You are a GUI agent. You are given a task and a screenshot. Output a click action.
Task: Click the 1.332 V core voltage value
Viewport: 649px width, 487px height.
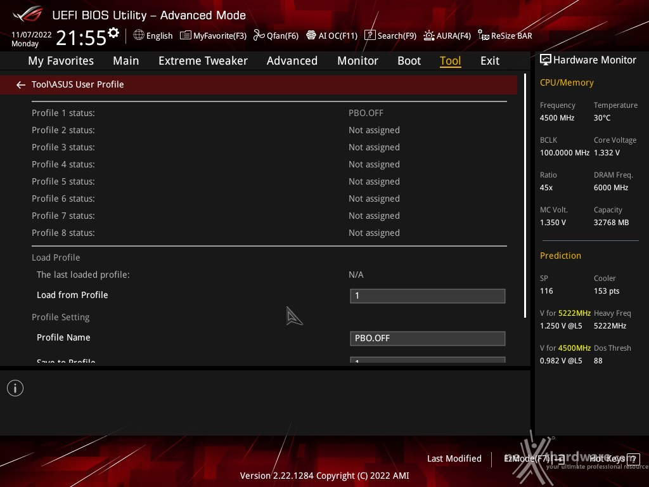click(607, 153)
